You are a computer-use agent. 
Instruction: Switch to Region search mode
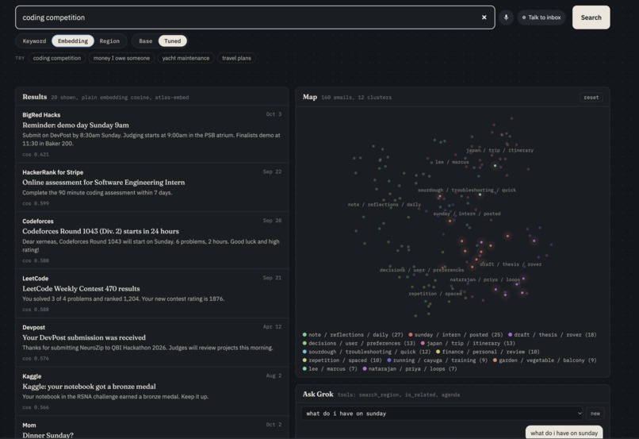pyautogui.click(x=109, y=40)
